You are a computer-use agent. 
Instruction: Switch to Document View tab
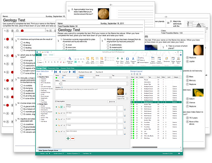pyautogui.click(x=53, y=68)
